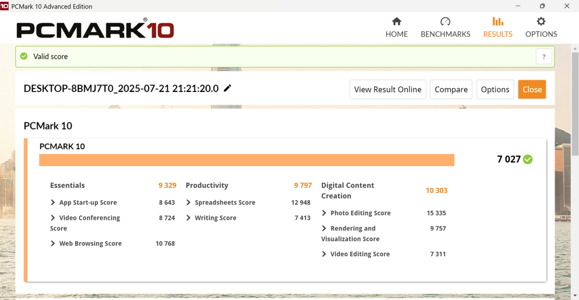
Task: Minimize the PCMark 10 window
Action: pos(517,6)
